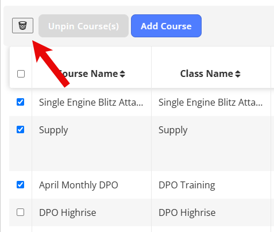Open the Single Engine Blitz Atta... course name
Viewport: 274px width, 232px height.
click(91, 102)
